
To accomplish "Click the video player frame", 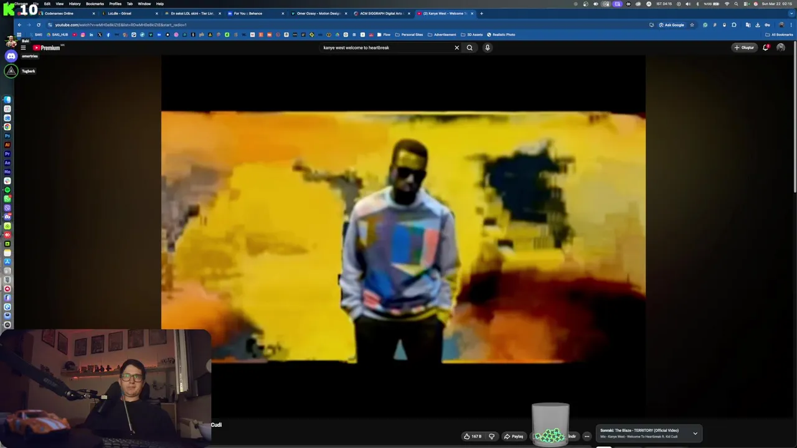I will [403, 238].
